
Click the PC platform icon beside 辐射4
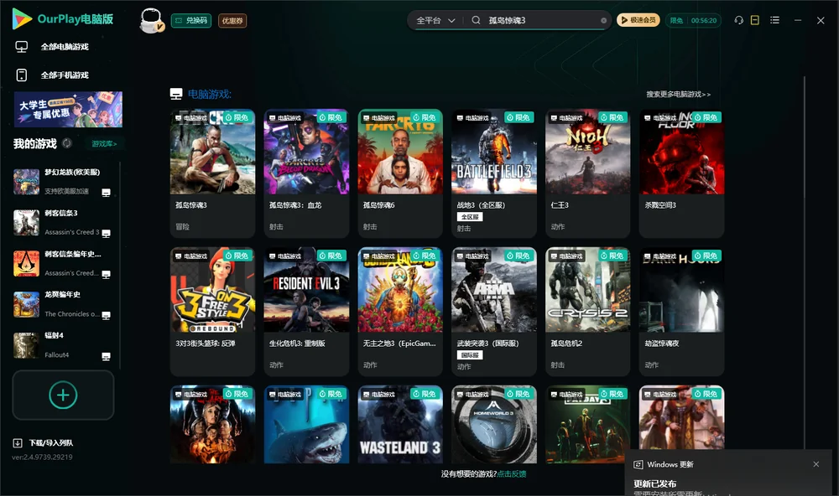point(106,356)
